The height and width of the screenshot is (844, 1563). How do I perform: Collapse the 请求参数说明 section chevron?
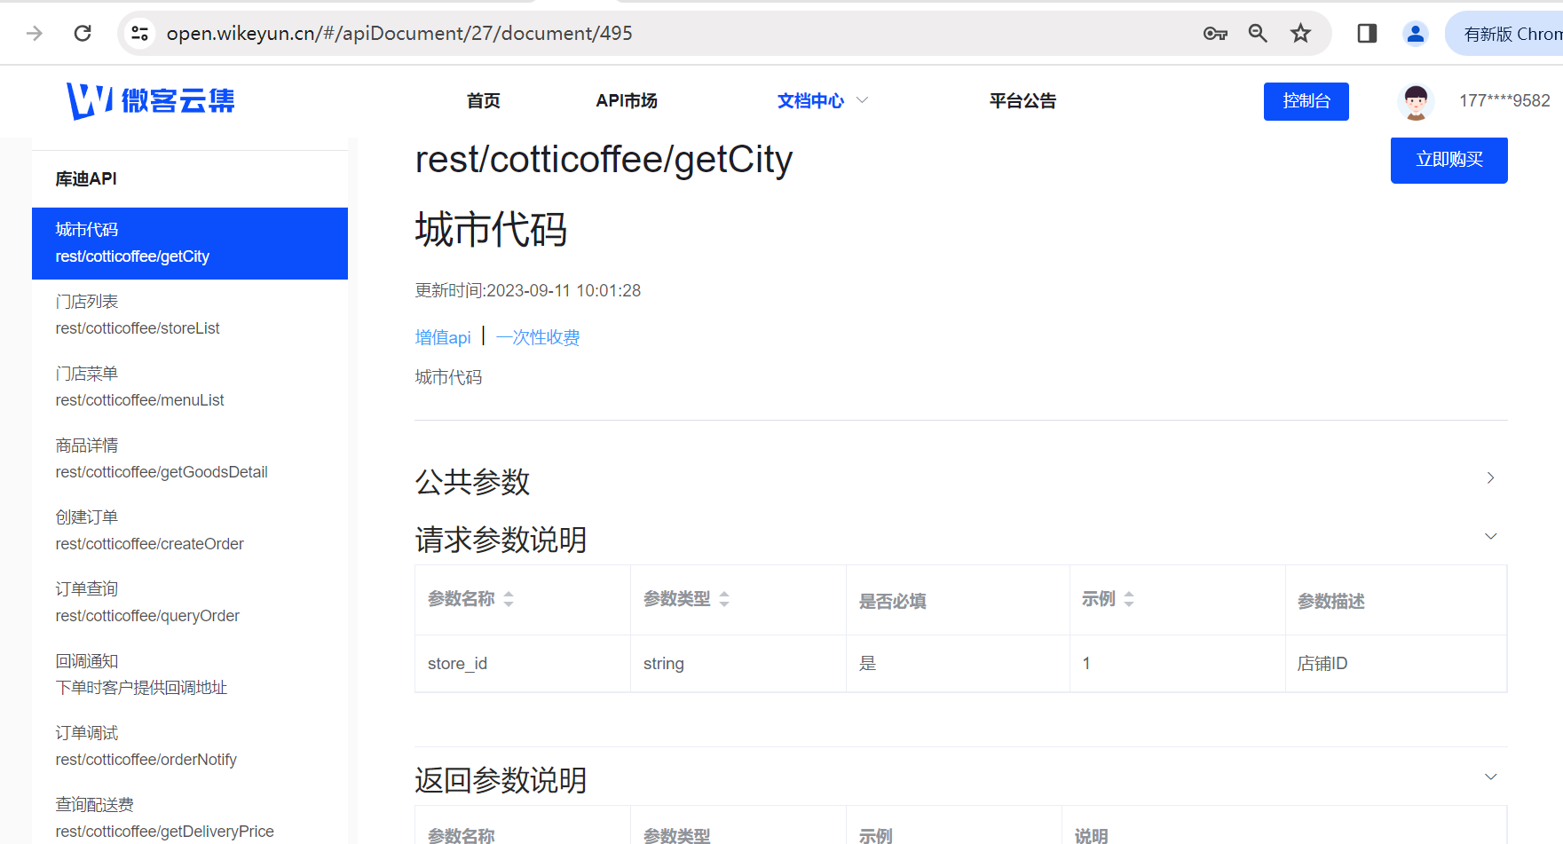tap(1490, 536)
